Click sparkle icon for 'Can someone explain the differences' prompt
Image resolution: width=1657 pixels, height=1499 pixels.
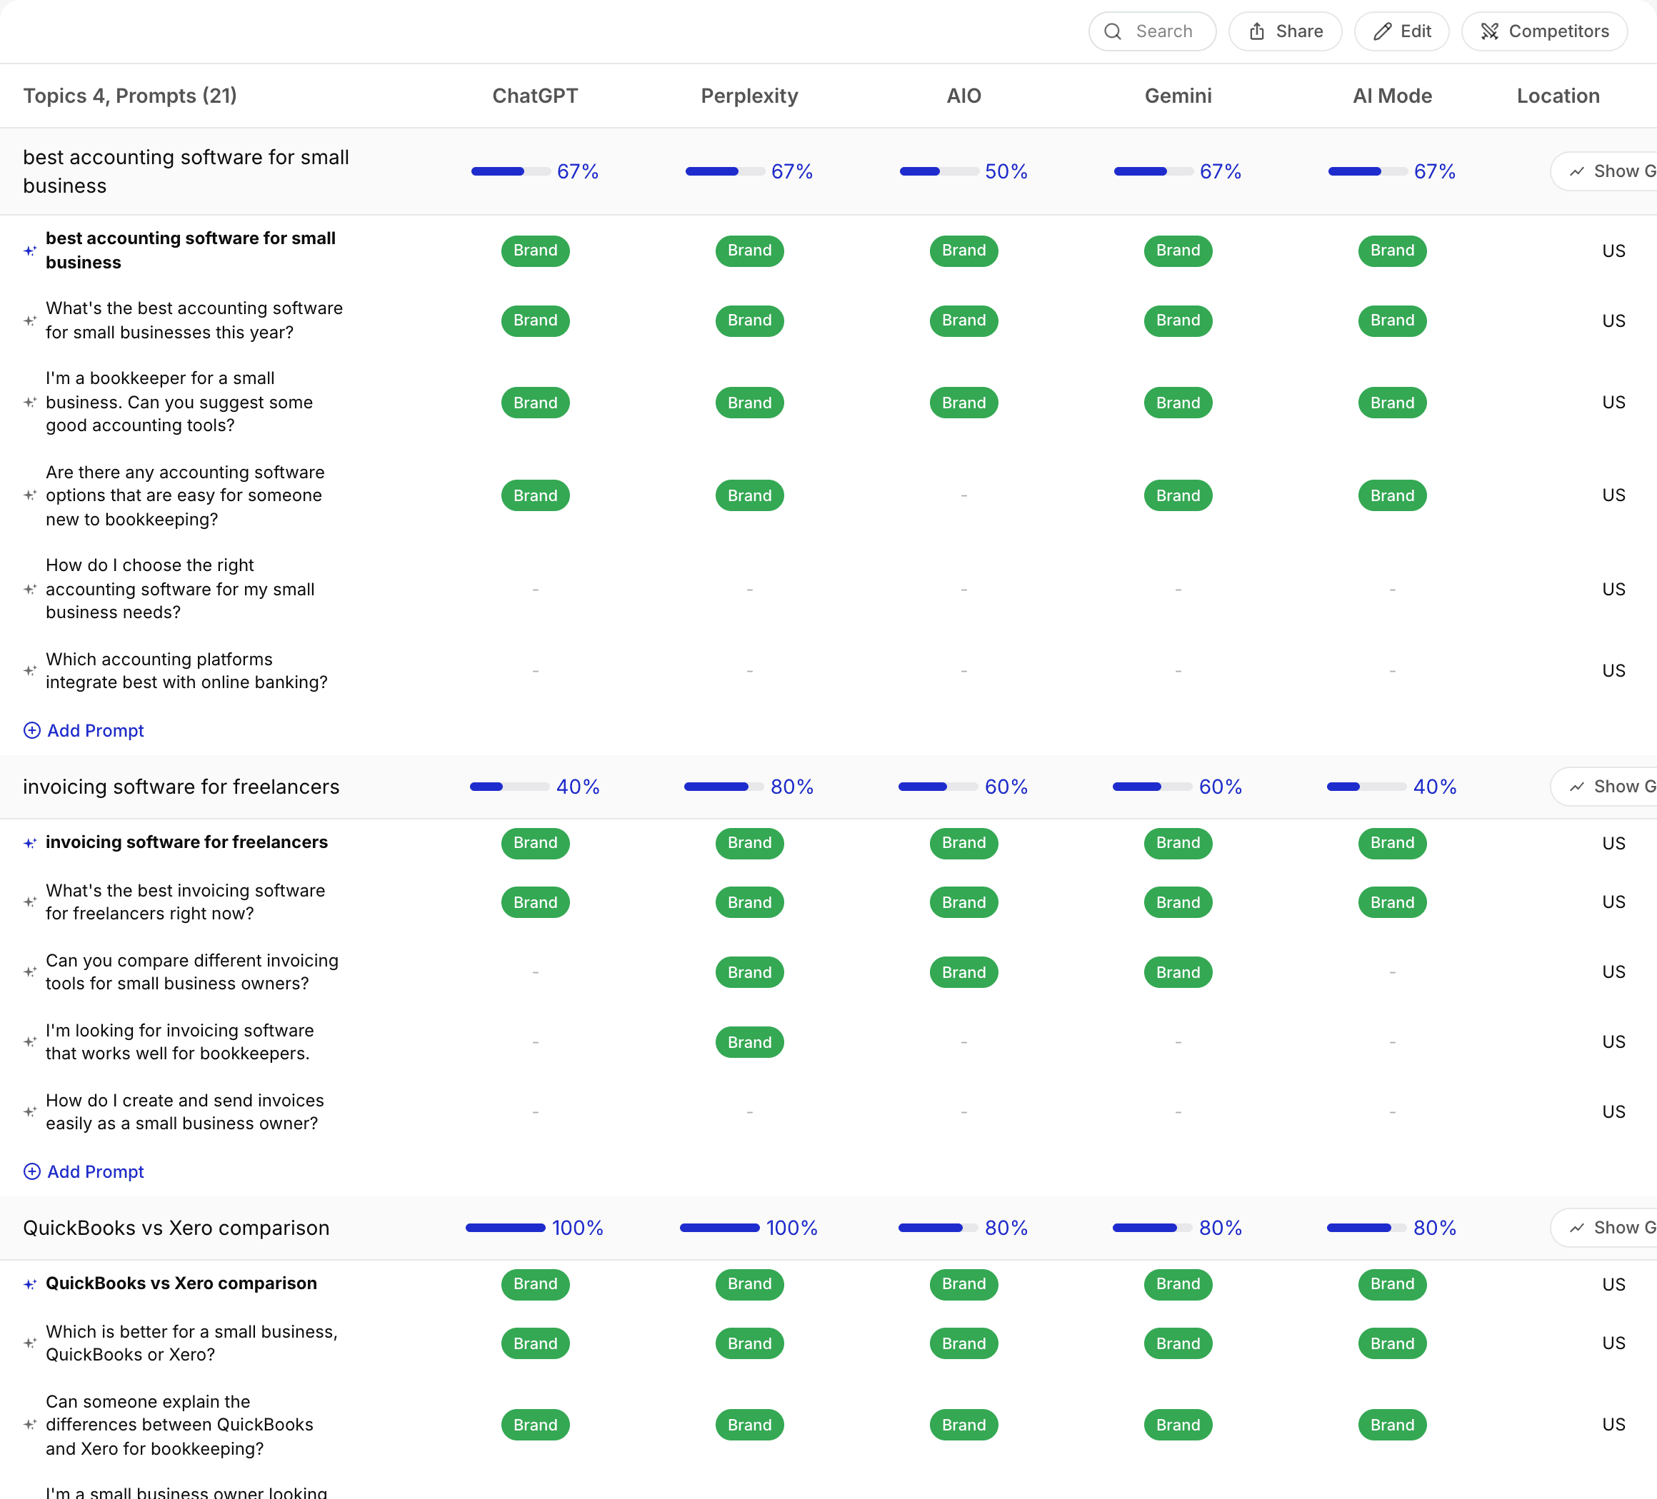point(31,1424)
